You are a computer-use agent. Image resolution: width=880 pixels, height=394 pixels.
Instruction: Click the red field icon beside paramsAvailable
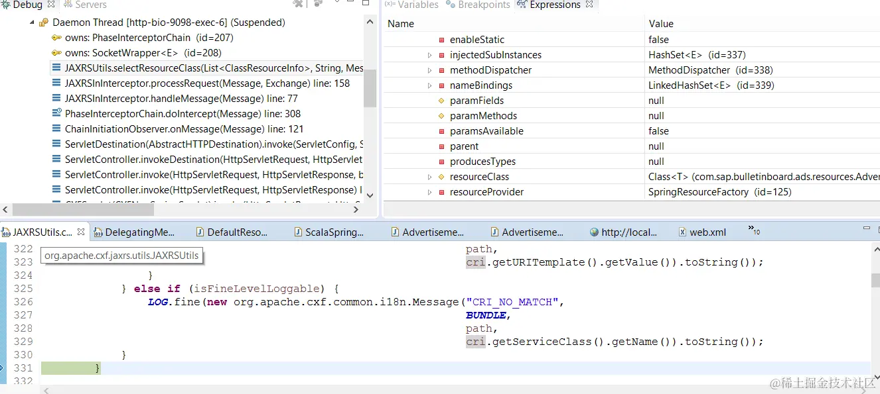coord(441,131)
